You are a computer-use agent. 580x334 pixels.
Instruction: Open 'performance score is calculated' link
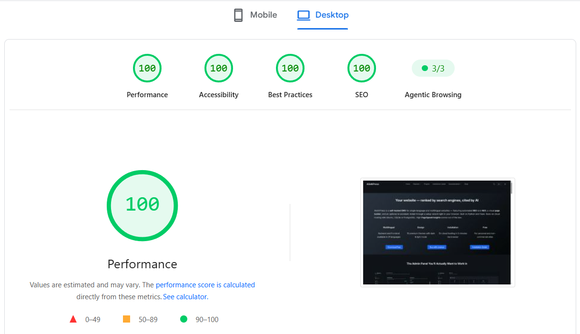(205, 285)
